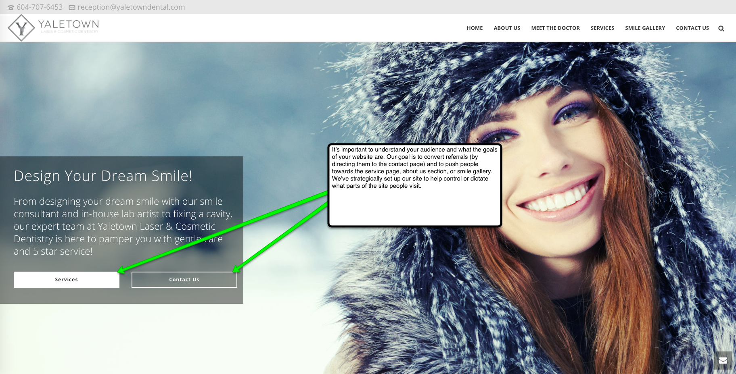Viewport: 736px width, 374px height.
Task: Click the YALETOWN wordmark text
Action: [x=68, y=24]
